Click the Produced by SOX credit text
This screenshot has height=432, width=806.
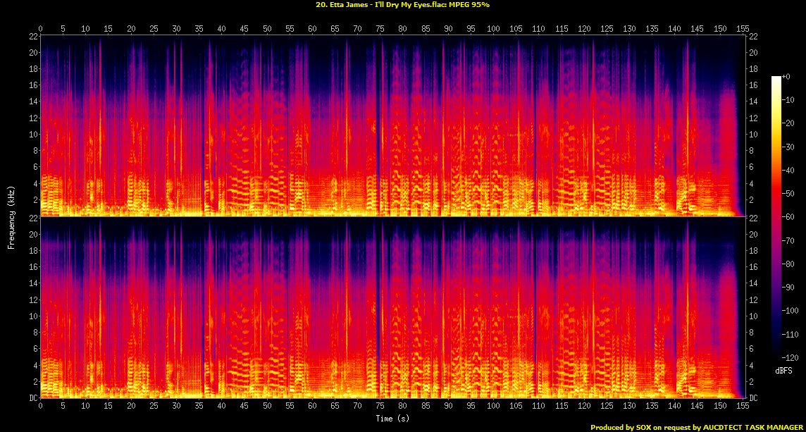pos(696,427)
